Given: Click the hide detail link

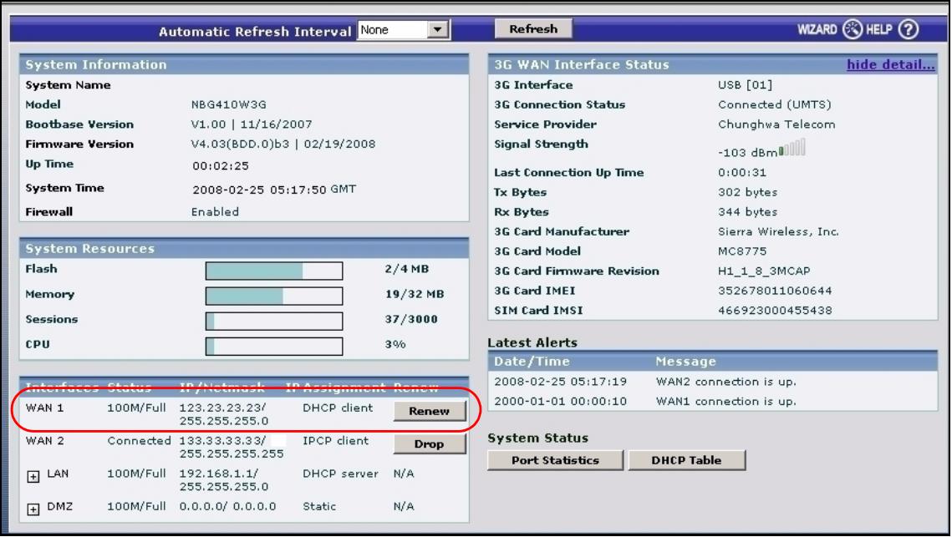Looking at the screenshot, I should (x=891, y=64).
